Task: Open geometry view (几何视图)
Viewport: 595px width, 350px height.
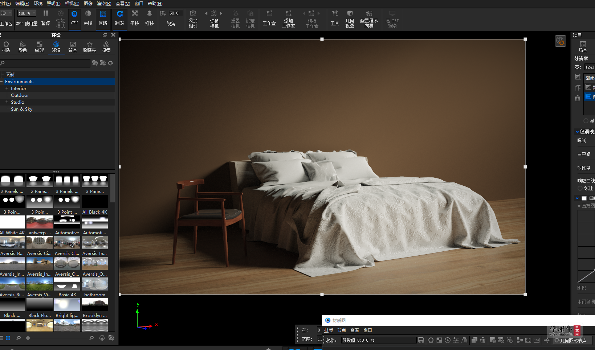Action: (x=350, y=19)
